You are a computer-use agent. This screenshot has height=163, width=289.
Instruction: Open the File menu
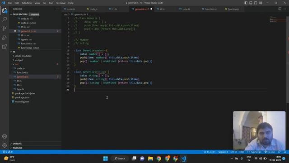pos(10,3)
